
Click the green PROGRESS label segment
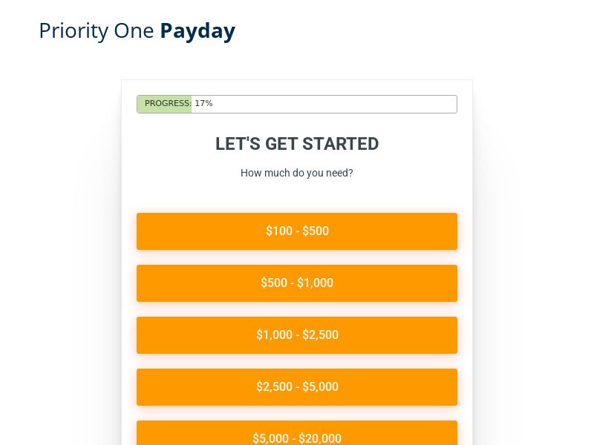164,104
